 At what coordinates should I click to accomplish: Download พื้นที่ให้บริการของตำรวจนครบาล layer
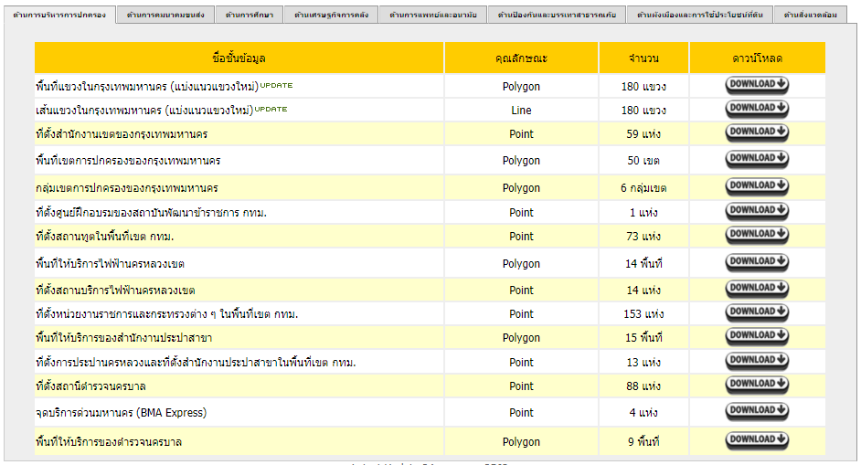[757, 440]
